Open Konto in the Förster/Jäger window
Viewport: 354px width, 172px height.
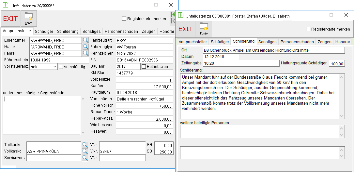[204, 29]
